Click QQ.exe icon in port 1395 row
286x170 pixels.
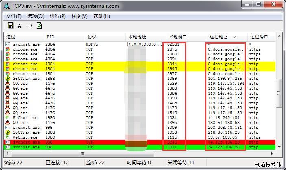pos(7,123)
